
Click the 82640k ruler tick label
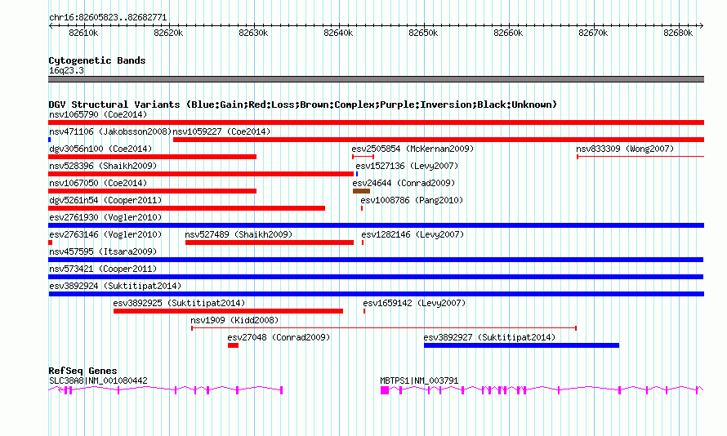click(x=338, y=33)
